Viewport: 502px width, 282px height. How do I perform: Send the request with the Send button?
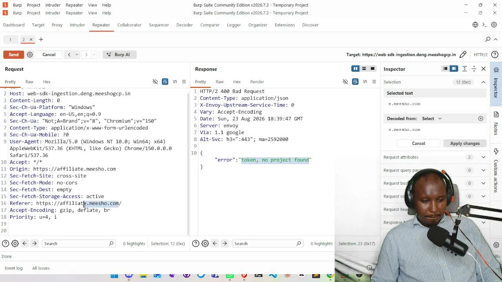(x=14, y=54)
